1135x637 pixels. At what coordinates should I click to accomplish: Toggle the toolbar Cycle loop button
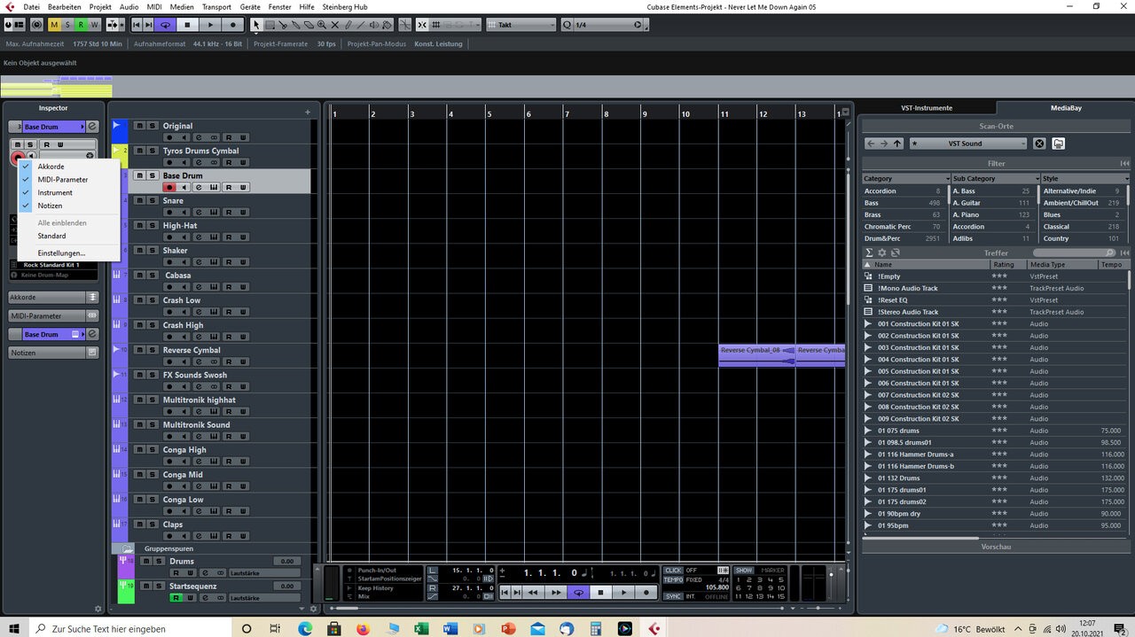[x=165, y=25]
